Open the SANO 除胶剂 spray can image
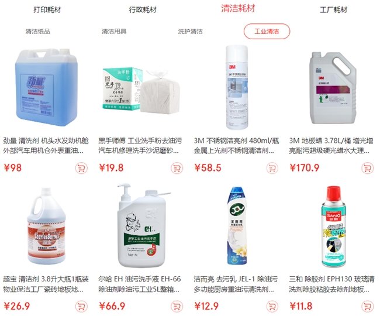This screenshot has height=316, width=380. (334, 226)
